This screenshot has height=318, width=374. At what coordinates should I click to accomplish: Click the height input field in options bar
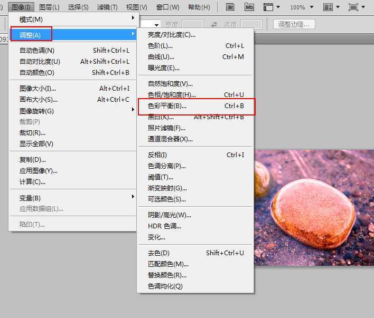coord(251,25)
